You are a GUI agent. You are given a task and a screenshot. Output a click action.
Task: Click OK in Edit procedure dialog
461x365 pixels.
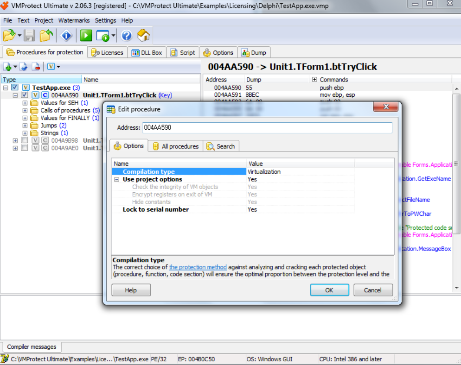point(329,290)
